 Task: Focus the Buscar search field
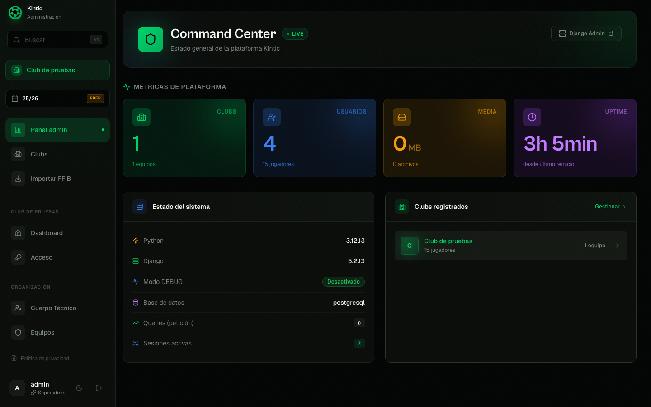pyautogui.click(x=57, y=40)
